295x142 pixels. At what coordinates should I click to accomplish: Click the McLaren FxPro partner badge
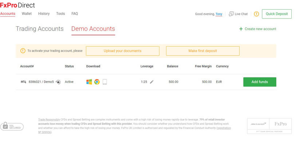point(269,126)
